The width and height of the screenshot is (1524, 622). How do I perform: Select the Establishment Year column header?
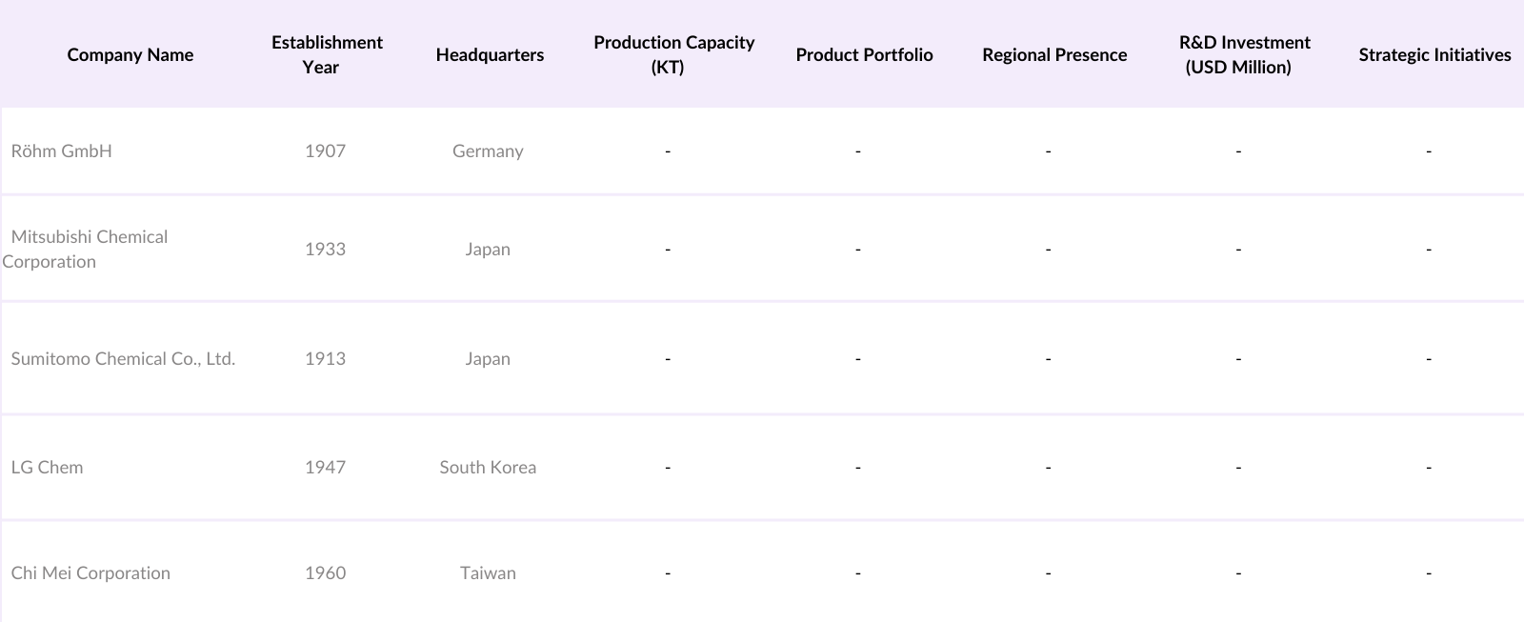tap(326, 55)
